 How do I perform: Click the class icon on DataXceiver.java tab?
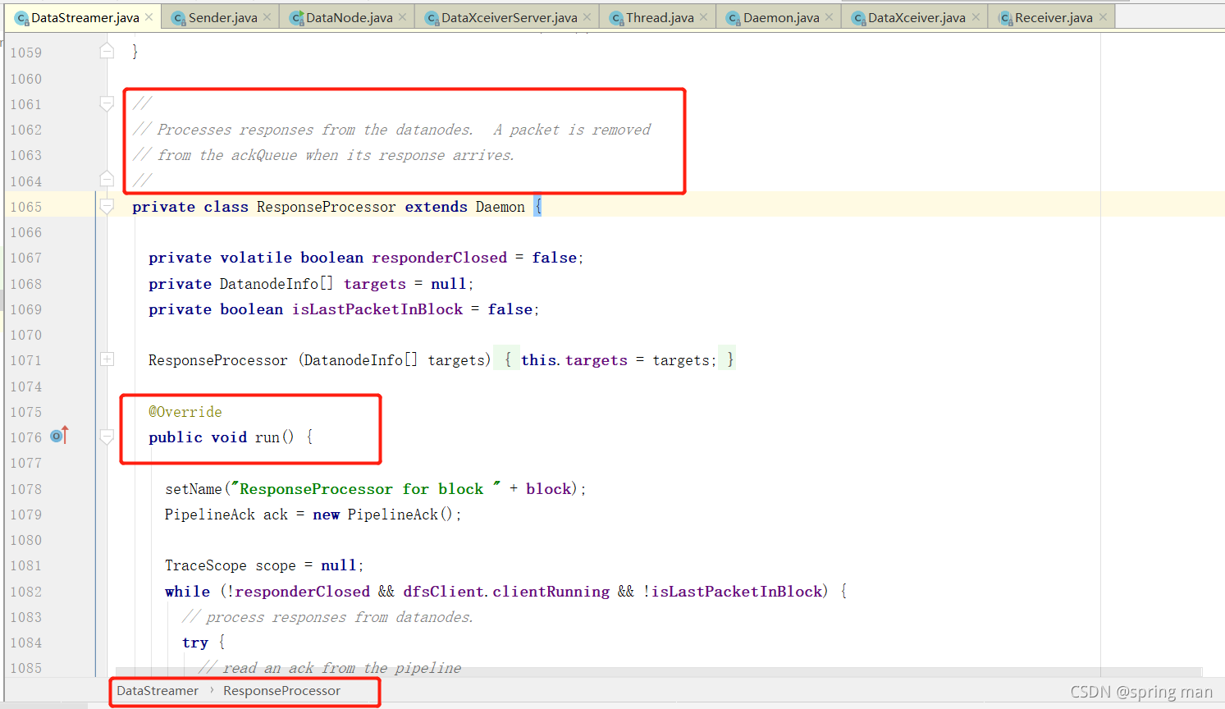pos(859,18)
